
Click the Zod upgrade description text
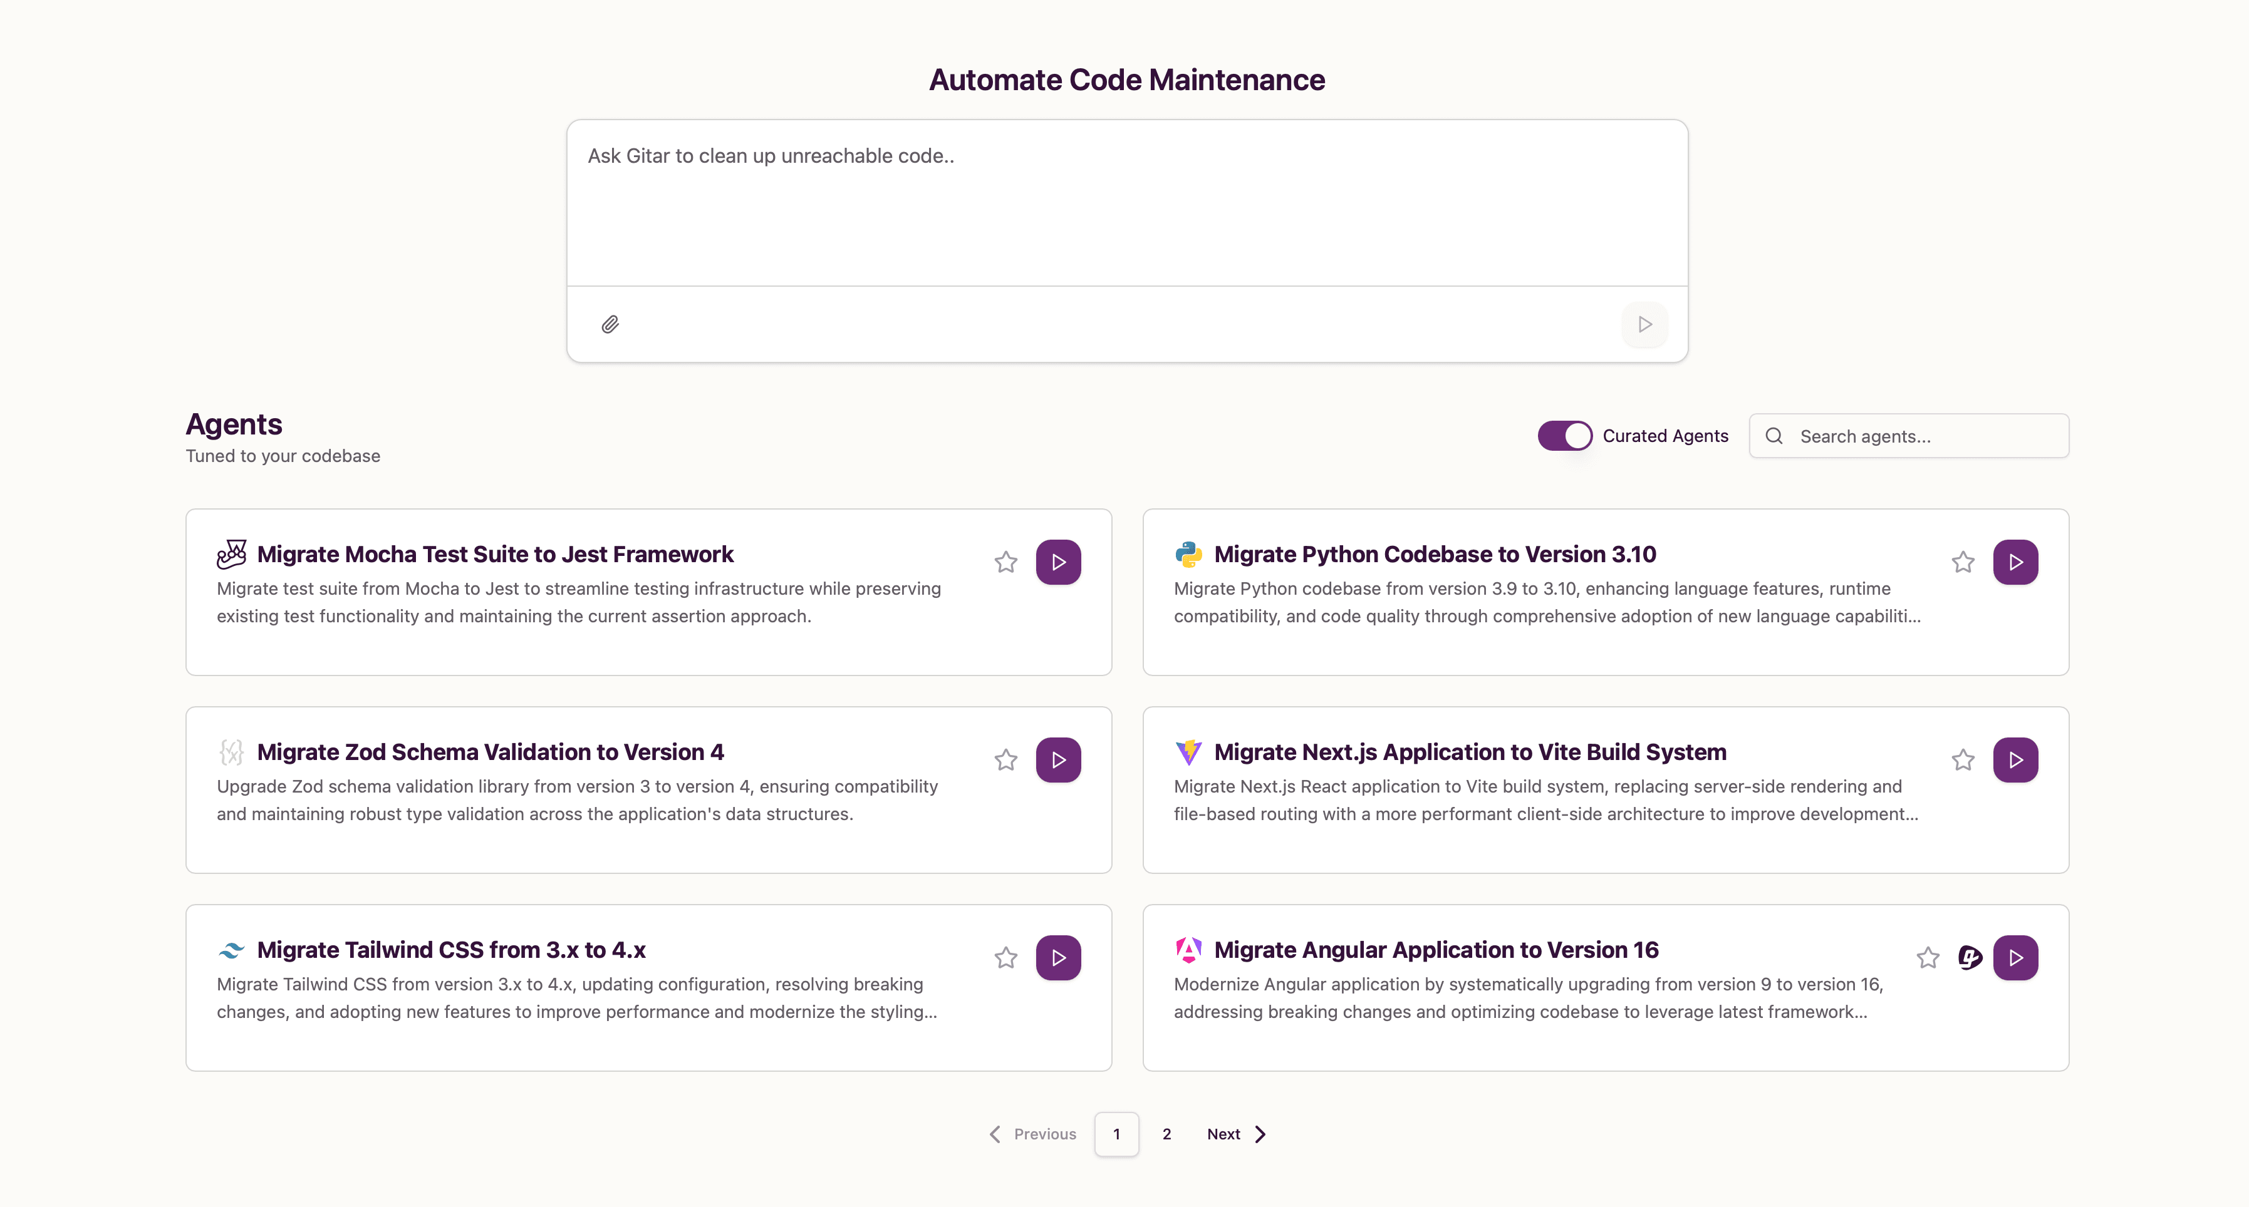(577, 800)
